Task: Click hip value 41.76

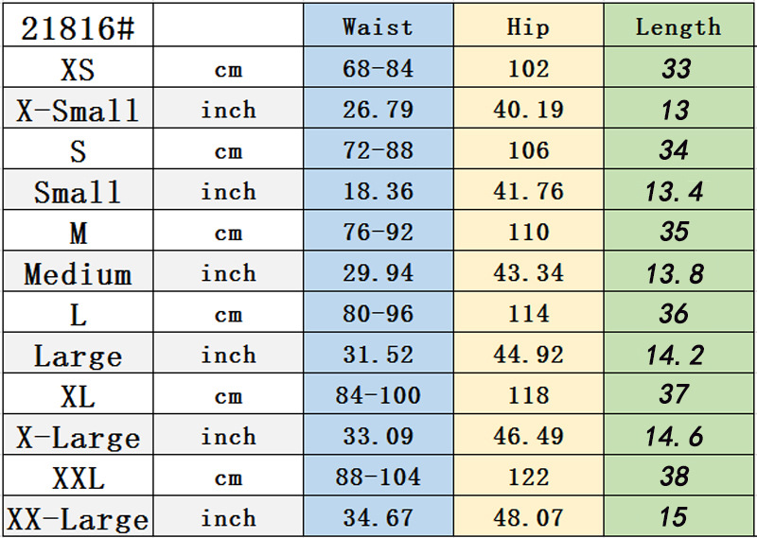Action: [528, 192]
